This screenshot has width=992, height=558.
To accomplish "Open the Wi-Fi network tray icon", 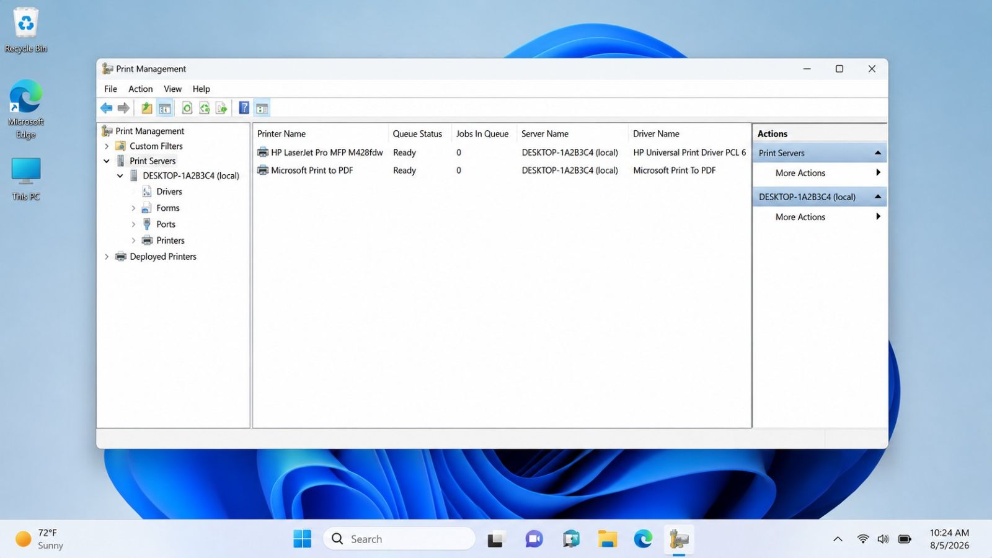I will tap(863, 539).
